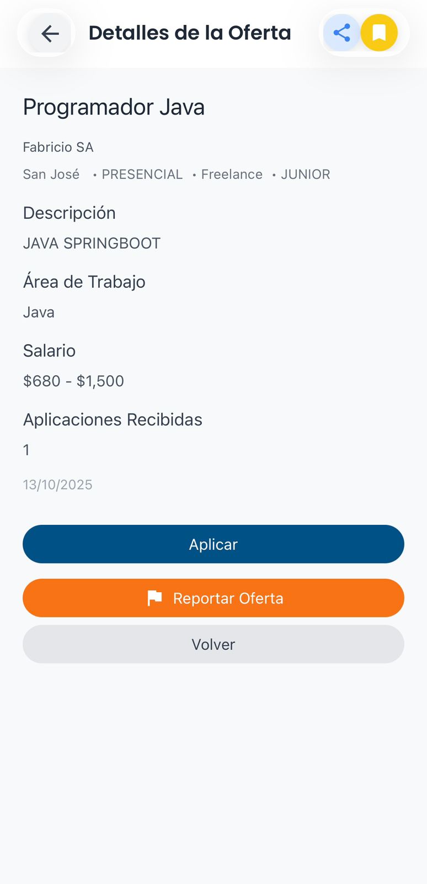Click the San José location text
The image size is (427, 884).
(51, 175)
